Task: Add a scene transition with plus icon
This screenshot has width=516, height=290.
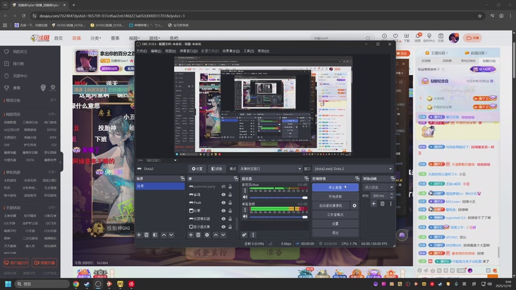Action: [373, 204]
